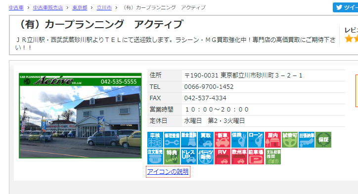
Task: Click the 買取 purchase icon
Action: (x=206, y=140)
